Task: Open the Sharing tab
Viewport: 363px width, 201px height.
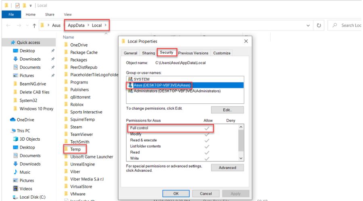Action: point(148,53)
